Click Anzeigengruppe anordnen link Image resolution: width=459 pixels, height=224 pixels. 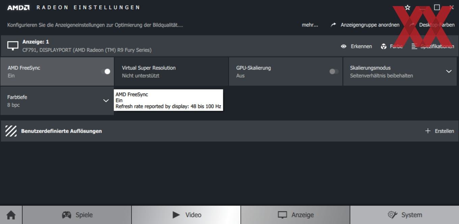click(370, 25)
